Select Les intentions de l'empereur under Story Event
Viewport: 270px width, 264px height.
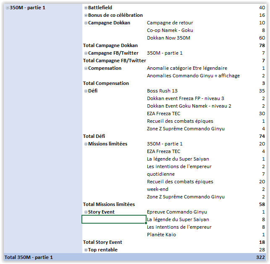pyautogui.click(x=179, y=227)
